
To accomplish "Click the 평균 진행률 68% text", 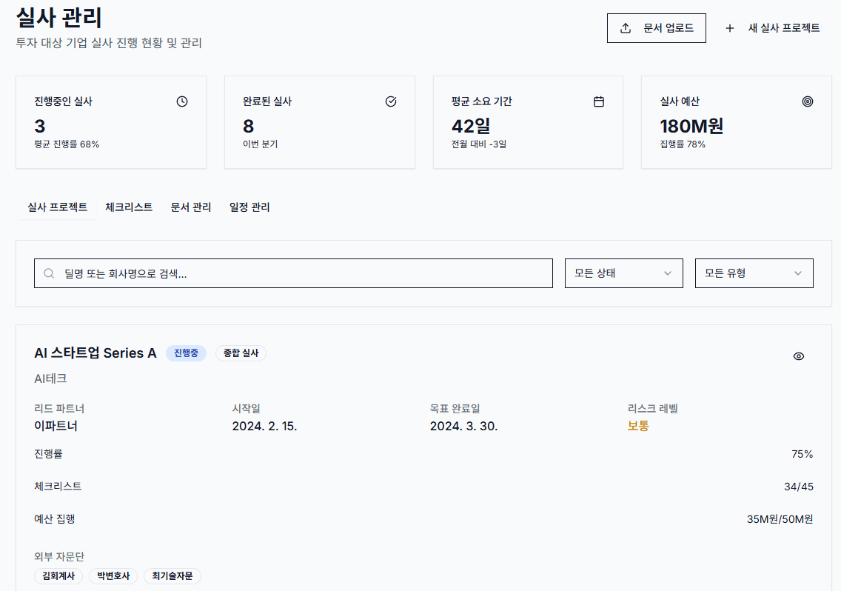I will click(67, 144).
